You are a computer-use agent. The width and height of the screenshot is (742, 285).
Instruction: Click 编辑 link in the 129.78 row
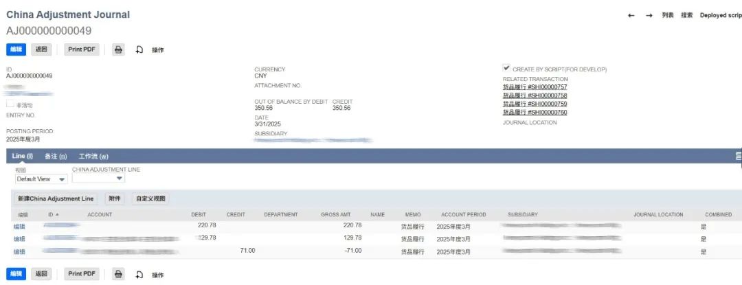(19, 239)
